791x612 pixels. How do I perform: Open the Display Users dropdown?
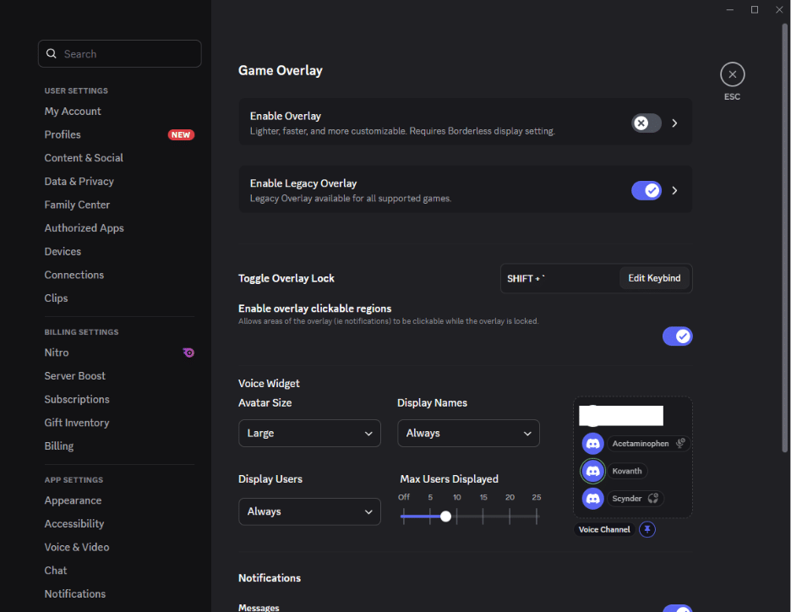[309, 511]
